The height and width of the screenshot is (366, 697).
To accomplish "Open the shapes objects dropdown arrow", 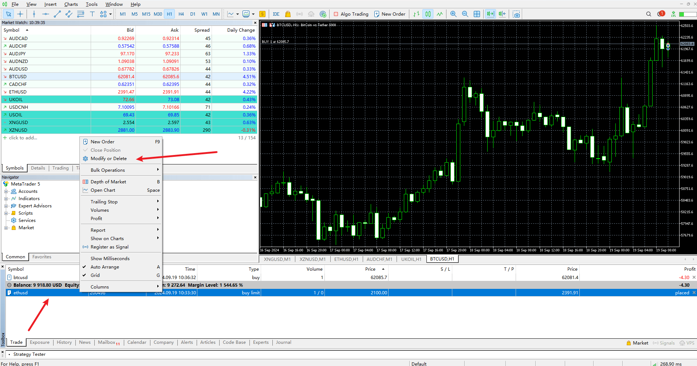I will point(111,14).
